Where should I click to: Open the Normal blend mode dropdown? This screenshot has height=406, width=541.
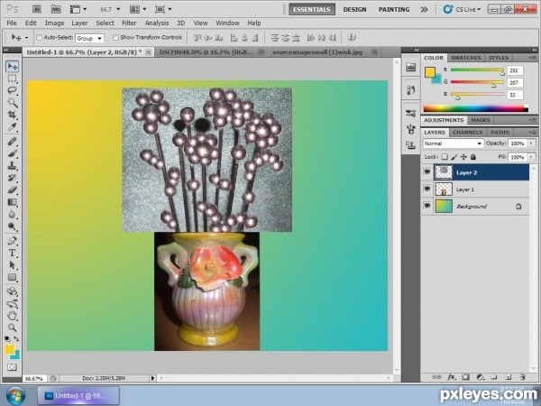[453, 143]
